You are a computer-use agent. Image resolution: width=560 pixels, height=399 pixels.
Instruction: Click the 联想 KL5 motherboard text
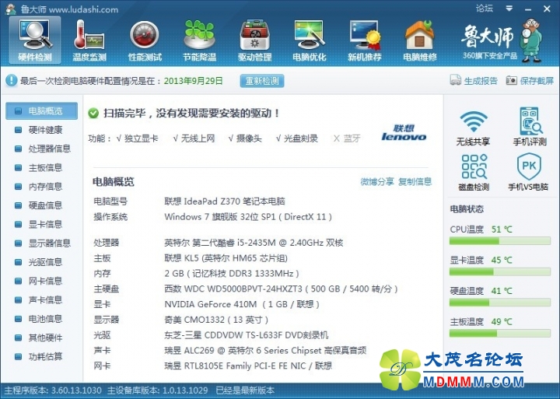[226, 258]
